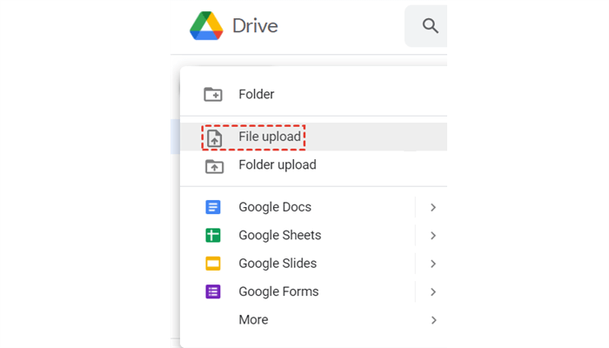The height and width of the screenshot is (348, 609).
Task: Expand the Google Forms submenu arrow
Action: (x=432, y=291)
